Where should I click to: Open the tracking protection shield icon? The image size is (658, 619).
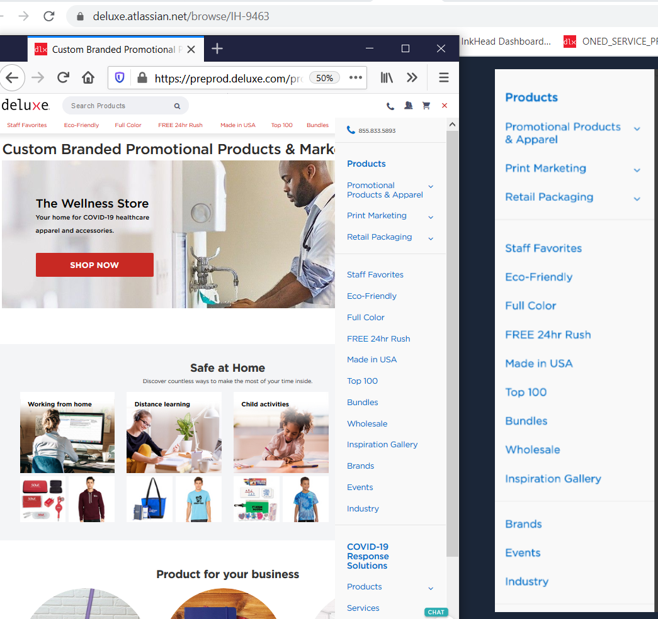[120, 77]
